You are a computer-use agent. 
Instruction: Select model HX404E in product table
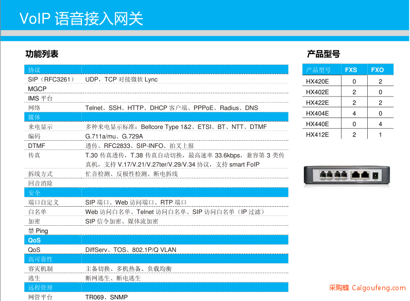point(317,113)
